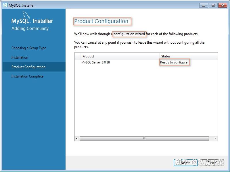This screenshot has height=172, width=230.
Task: Select the MySQL Server 8.0.18 row
Action: coord(146,62)
